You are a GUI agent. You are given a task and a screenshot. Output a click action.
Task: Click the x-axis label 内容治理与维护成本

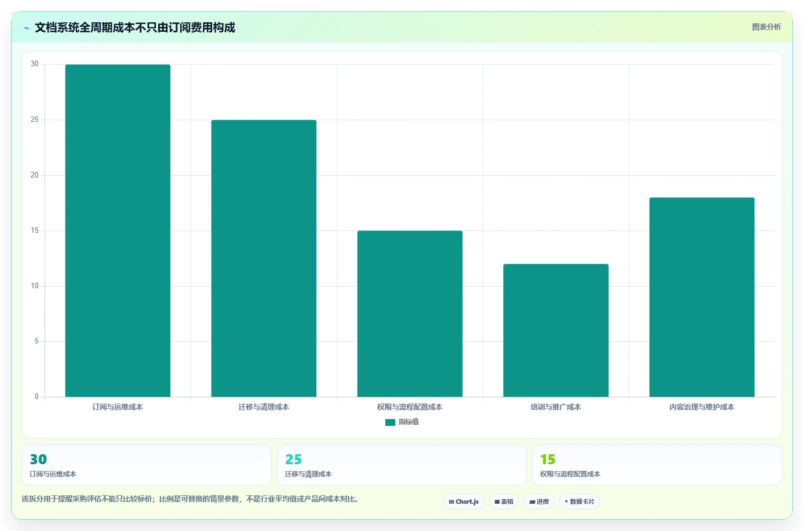pyautogui.click(x=702, y=407)
